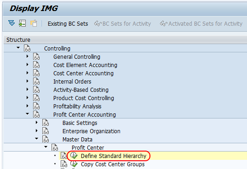Open documentation icon for Activity-Based Costing

pos(36,90)
